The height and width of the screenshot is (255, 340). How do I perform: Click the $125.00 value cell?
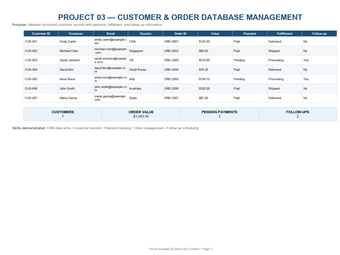tap(215, 41)
